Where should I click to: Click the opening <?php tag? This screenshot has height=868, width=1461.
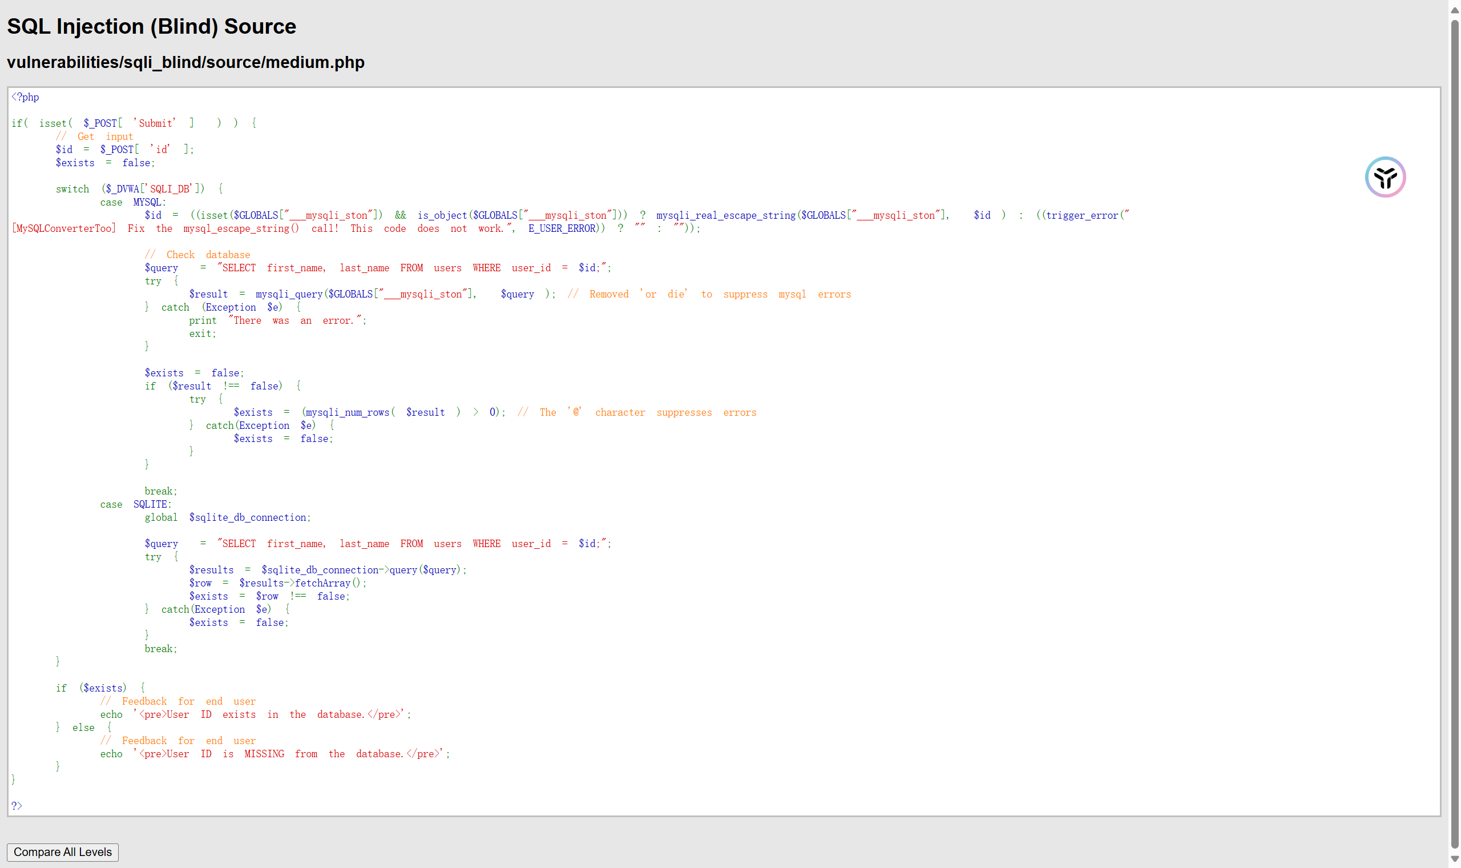pos(25,97)
